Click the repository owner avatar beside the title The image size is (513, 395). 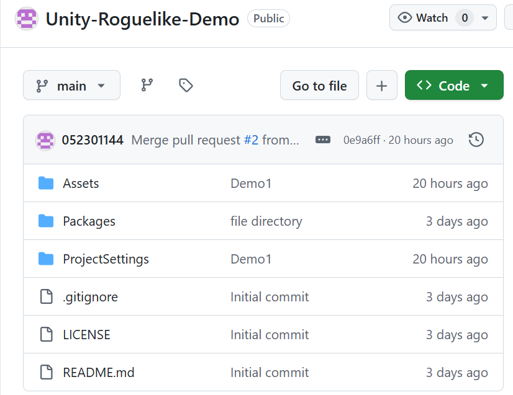(x=27, y=19)
